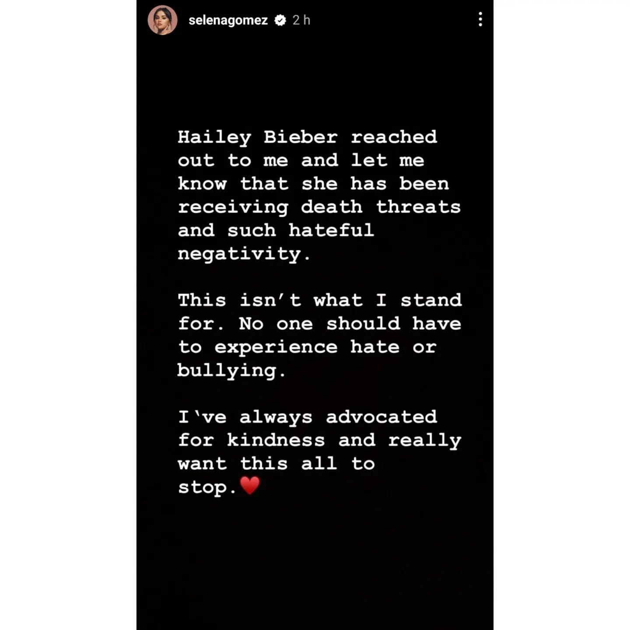Open the selenagomez username link
630x630 pixels.
click(x=228, y=20)
